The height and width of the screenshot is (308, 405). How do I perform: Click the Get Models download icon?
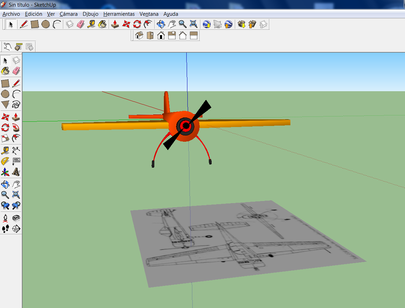242,24
